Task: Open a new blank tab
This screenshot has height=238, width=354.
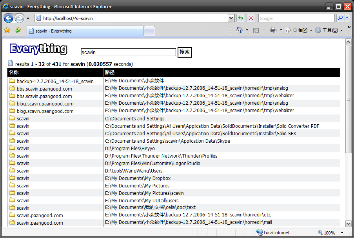Action: click(149, 31)
